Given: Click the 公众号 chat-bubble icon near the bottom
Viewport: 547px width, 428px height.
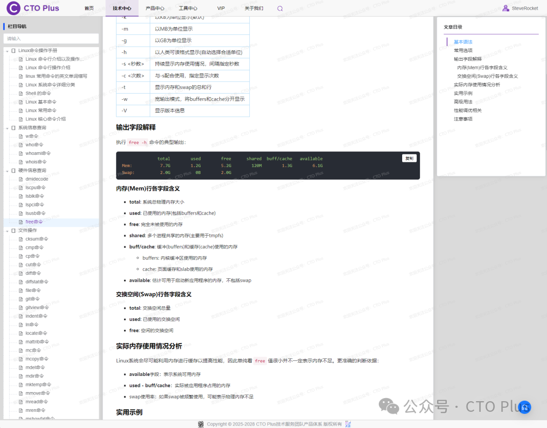Looking at the screenshot, I should [x=388, y=406].
